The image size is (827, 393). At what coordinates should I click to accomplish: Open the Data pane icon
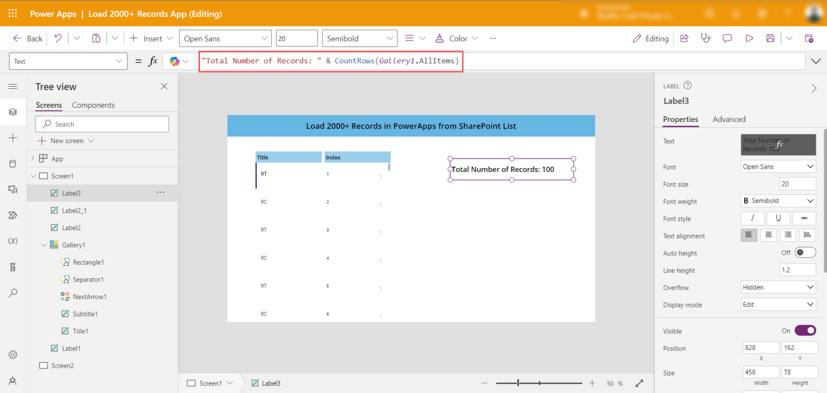[12, 164]
